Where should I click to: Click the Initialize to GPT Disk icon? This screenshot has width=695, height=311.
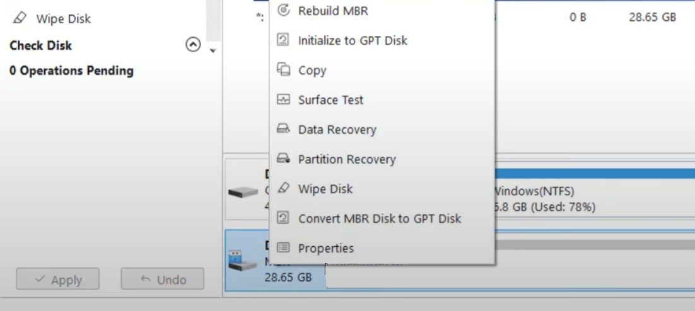(284, 40)
